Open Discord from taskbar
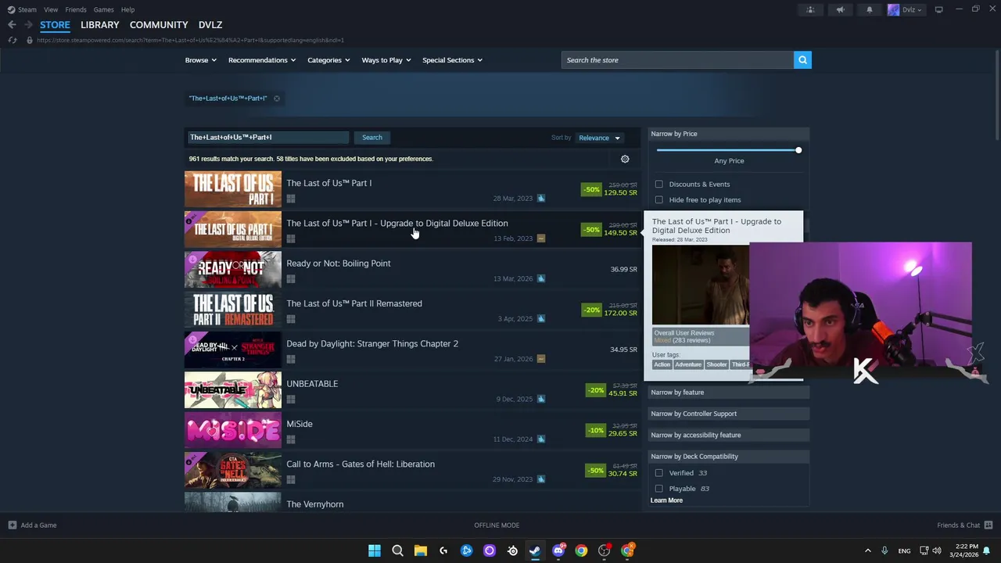 pyautogui.click(x=558, y=550)
